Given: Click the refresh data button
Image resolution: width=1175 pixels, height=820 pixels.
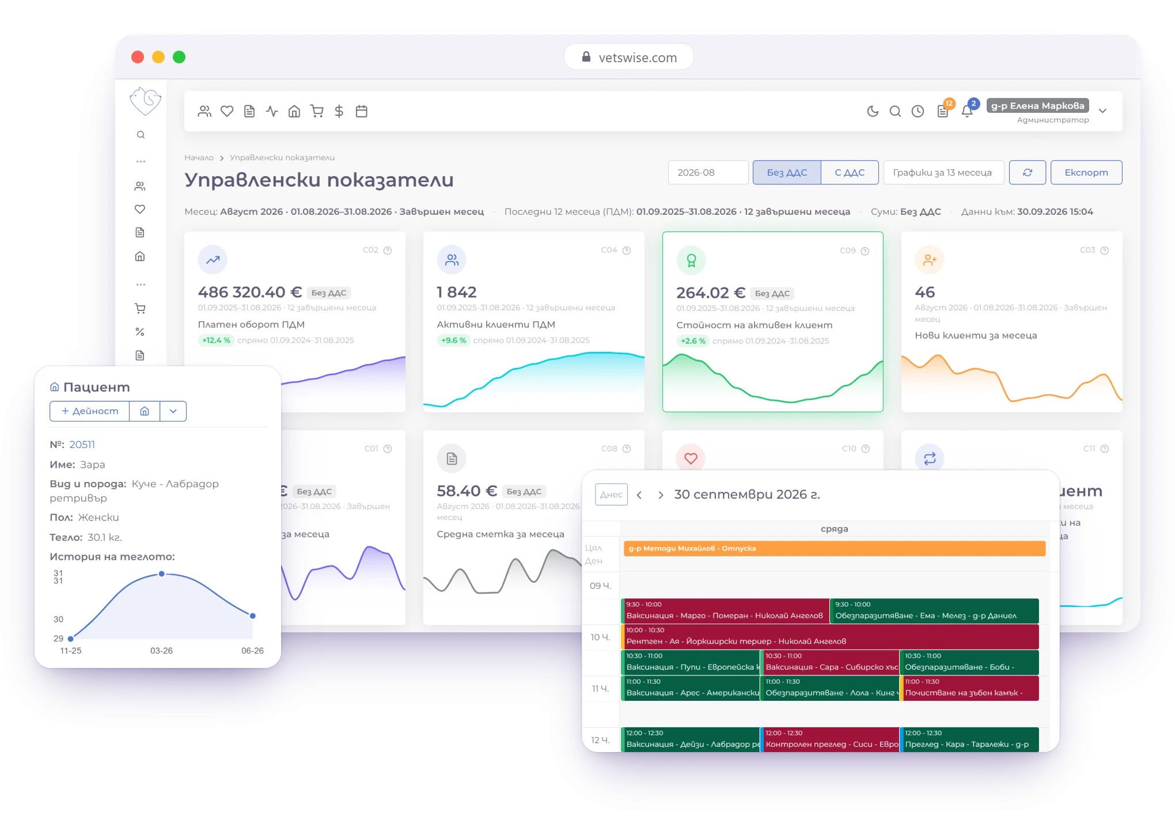Looking at the screenshot, I should tap(1028, 172).
